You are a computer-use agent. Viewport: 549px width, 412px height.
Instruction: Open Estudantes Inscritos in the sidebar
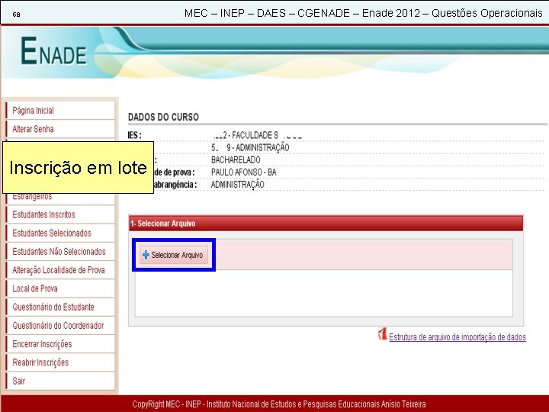coord(60,214)
